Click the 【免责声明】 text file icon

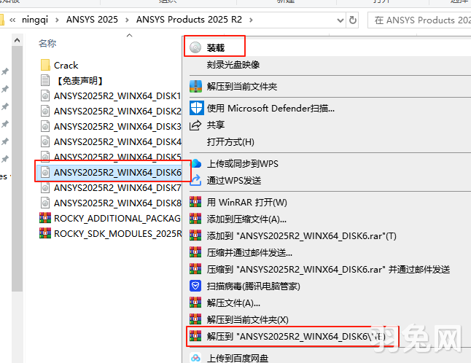point(45,80)
